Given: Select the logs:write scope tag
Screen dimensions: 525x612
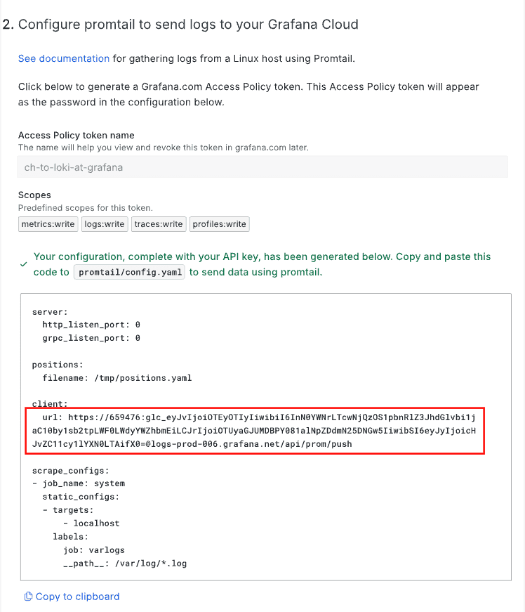Looking at the screenshot, I should point(104,224).
